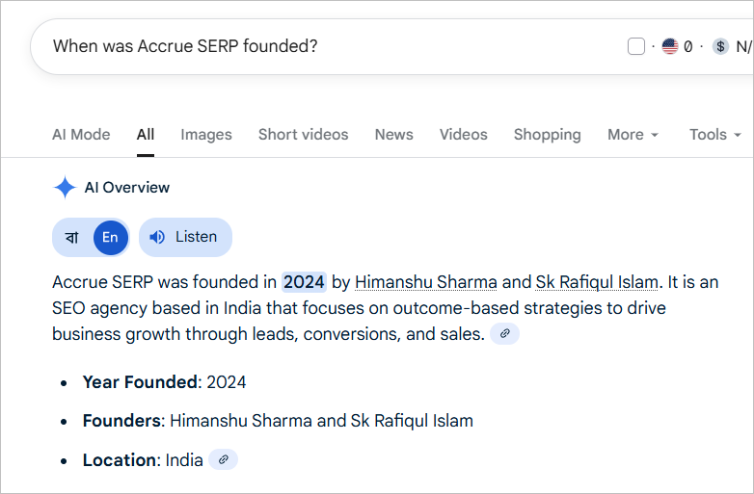754x494 pixels.
Task: Select the News tab
Action: (393, 135)
